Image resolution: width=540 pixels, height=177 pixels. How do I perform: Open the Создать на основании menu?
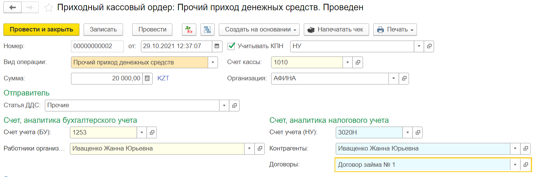tap(259, 30)
